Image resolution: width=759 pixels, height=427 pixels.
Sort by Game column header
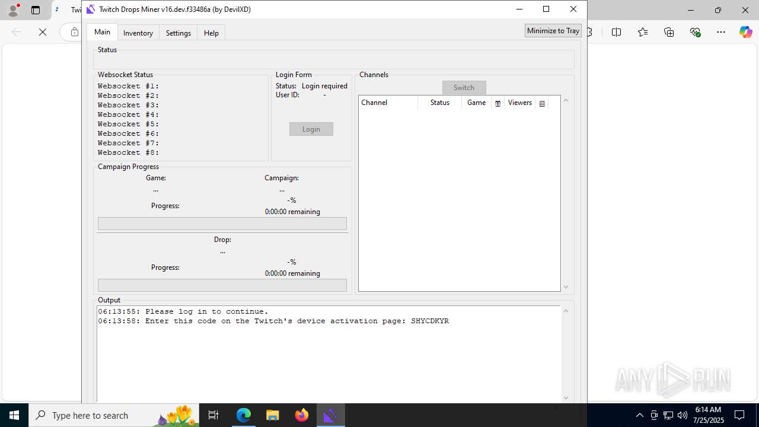(477, 103)
